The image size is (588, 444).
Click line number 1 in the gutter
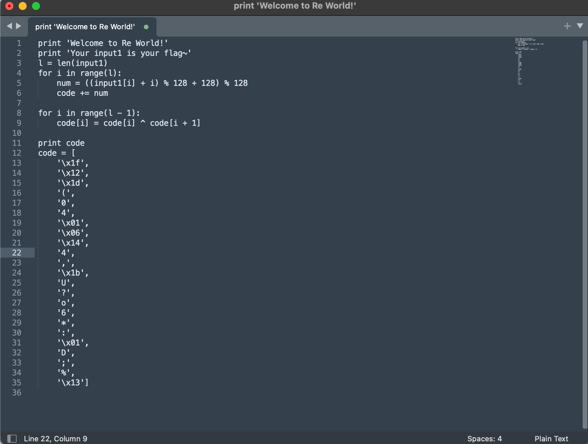point(19,43)
